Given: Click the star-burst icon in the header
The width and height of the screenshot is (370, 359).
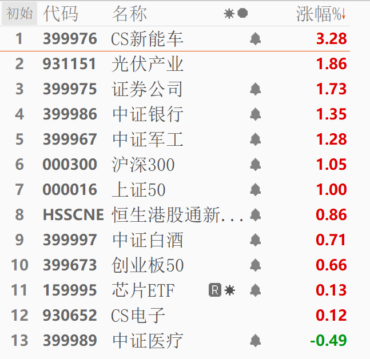Looking at the screenshot, I should [229, 14].
